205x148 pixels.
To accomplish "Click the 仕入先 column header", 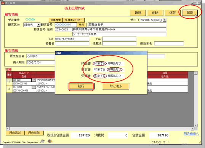I will click(165, 76).
